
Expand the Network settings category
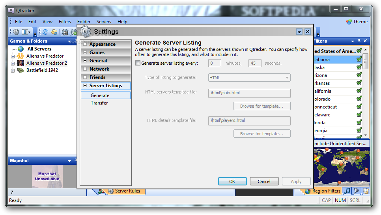click(85, 69)
